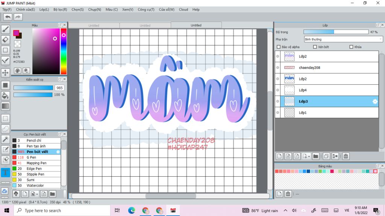Click the Undo arrow button
385x216 pixels.
pyautogui.click(x=8, y=17)
